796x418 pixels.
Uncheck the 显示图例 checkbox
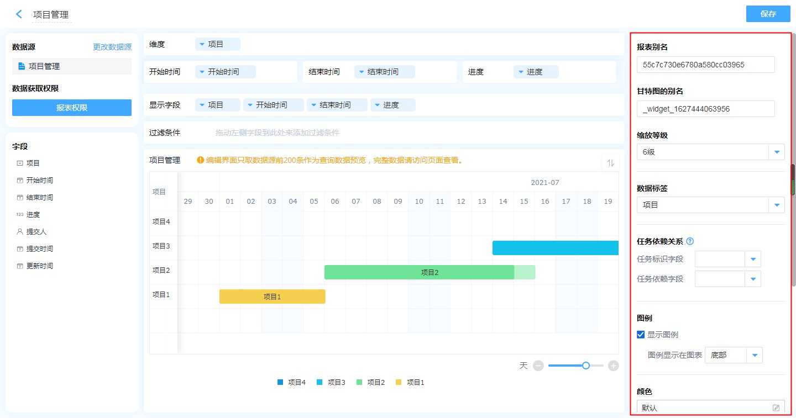point(641,335)
